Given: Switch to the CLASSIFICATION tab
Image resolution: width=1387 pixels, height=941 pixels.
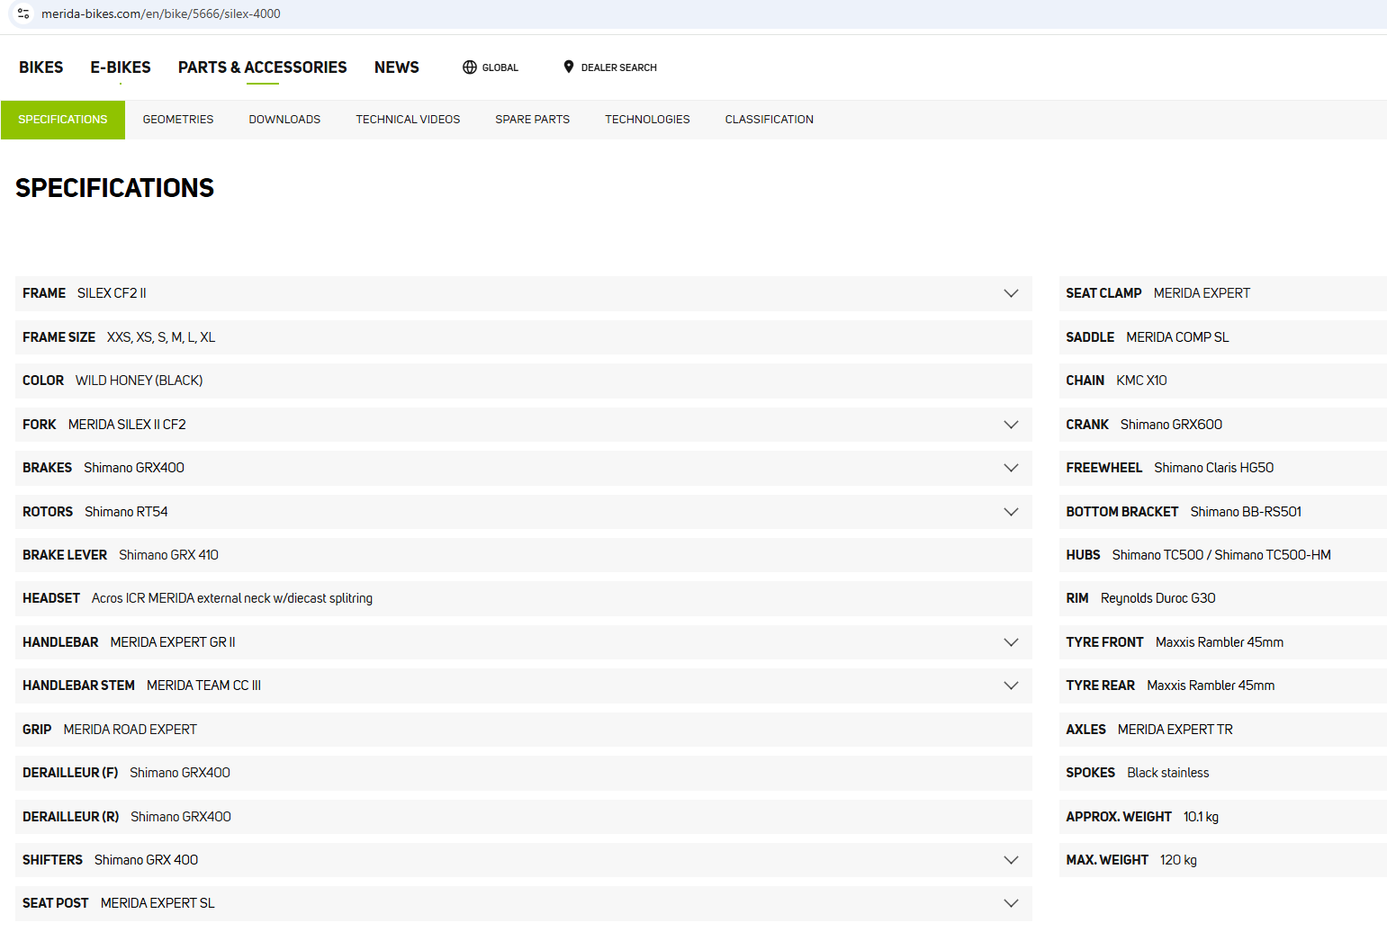Looking at the screenshot, I should (x=770, y=120).
